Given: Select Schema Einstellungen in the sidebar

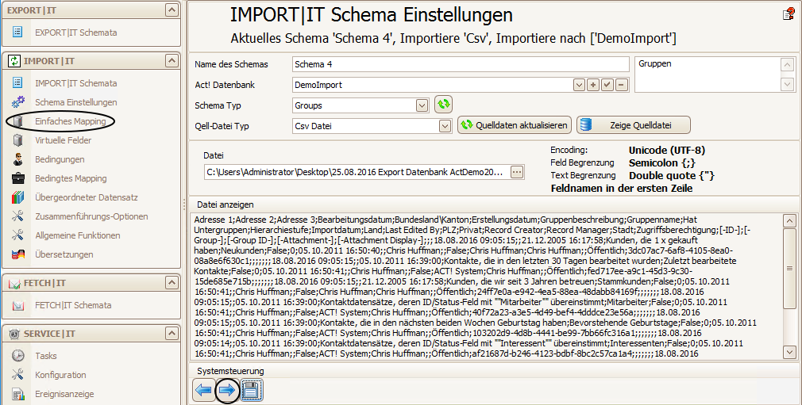Looking at the screenshot, I should 75,102.
